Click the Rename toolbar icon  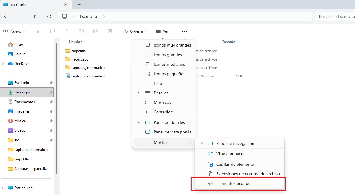81,31
